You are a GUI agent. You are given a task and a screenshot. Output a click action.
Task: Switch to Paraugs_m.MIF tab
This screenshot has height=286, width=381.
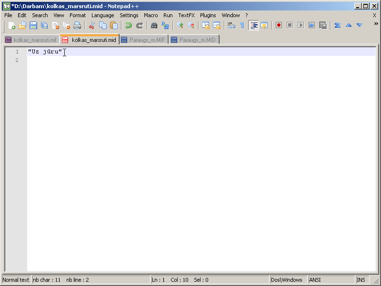click(144, 40)
